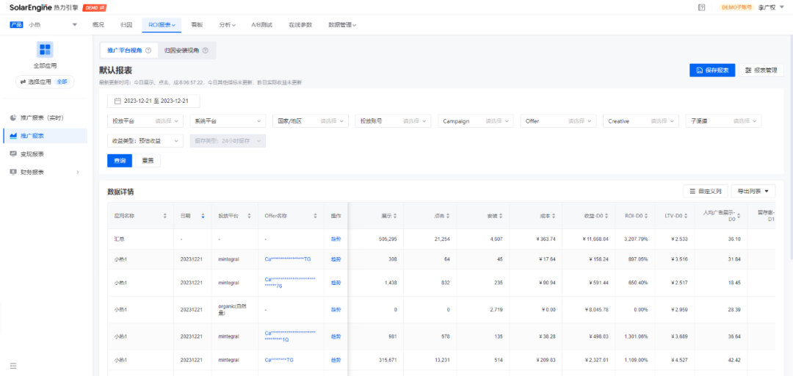Go to the 归因 tab

pyautogui.click(x=126, y=25)
